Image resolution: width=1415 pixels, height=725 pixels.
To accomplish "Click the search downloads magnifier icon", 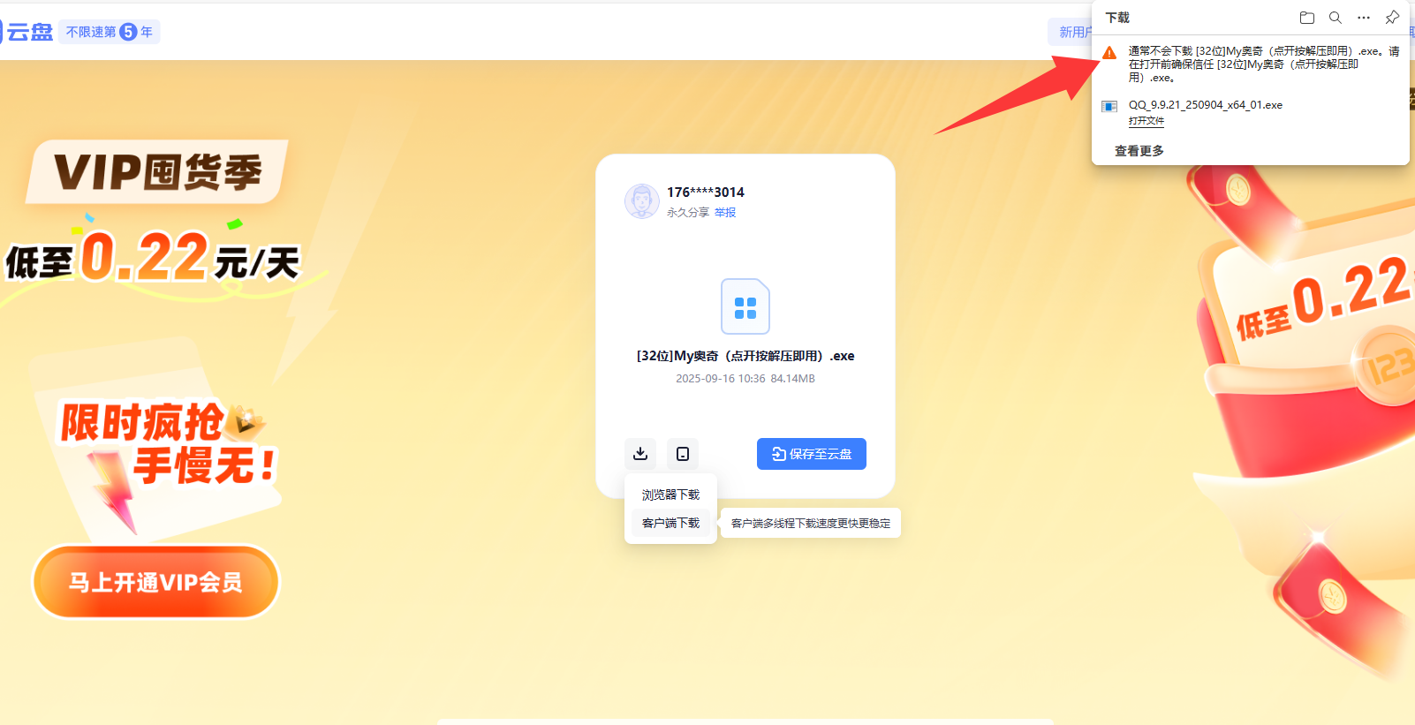I will (x=1336, y=18).
